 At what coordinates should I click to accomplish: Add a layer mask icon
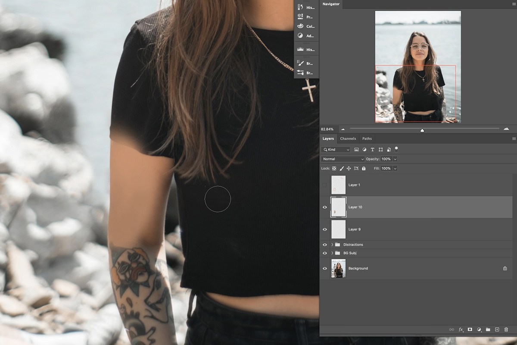pyautogui.click(x=470, y=329)
